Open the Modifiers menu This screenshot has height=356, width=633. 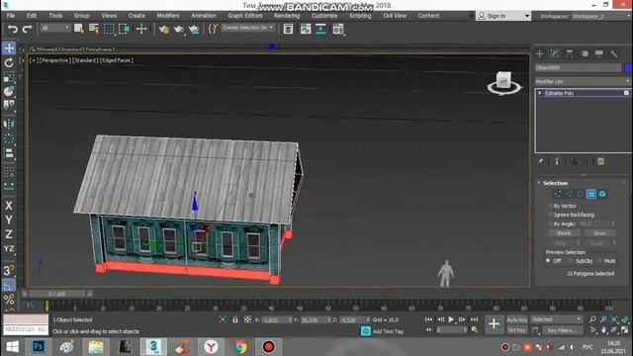(x=168, y=16)
